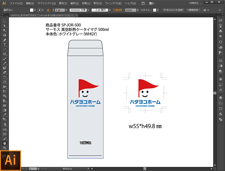Select the Column Graph tool
Image resolution: width=225 pixels, height=171 pixels.
[5, 129]
